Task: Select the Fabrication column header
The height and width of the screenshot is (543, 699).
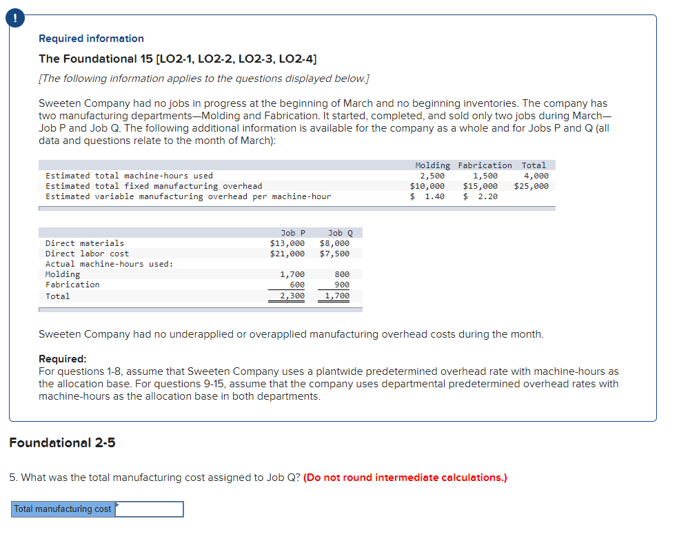Action: (x=485, y=165)
